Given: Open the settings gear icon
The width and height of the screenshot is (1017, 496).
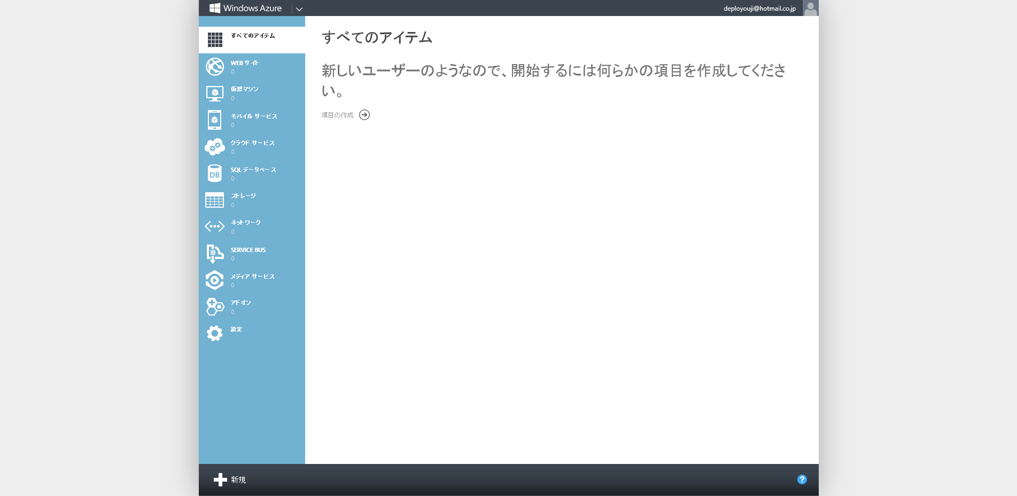Looking at the screenshot, I should pyautogui.click(x=214, y=333).
